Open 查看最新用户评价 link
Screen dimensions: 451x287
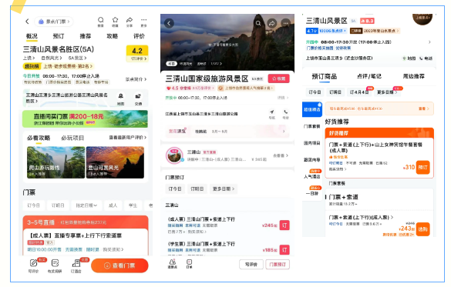(x=127, y=138)
